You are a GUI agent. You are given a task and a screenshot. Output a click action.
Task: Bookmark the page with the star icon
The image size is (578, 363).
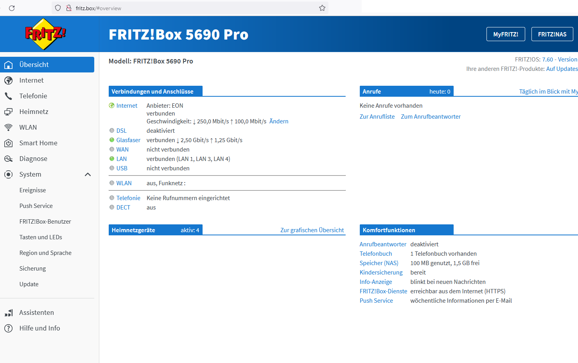322,8
